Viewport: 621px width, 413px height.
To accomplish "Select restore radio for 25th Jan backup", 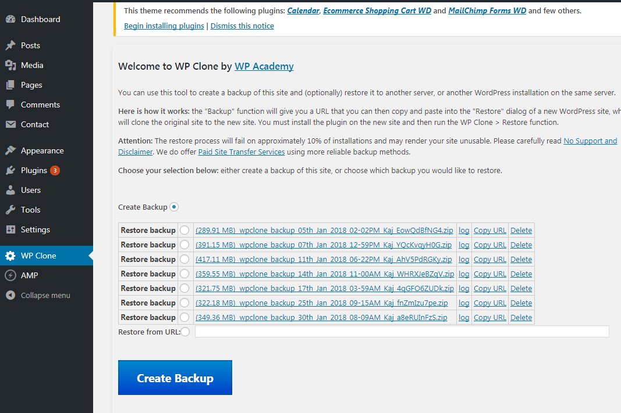I will click(184, 303).
